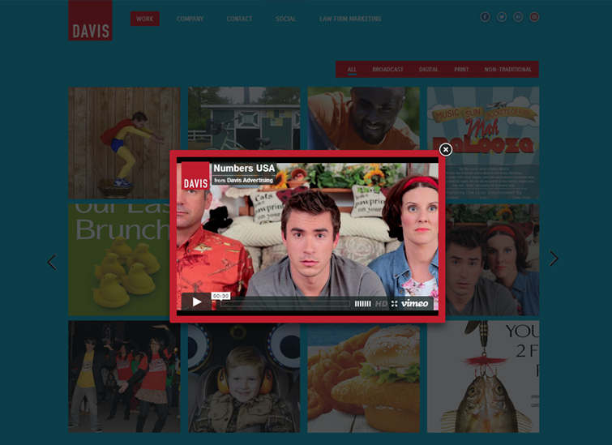Open the Pinterest social icon
Viewport: 612px width, 445px height.
point(534,17)
